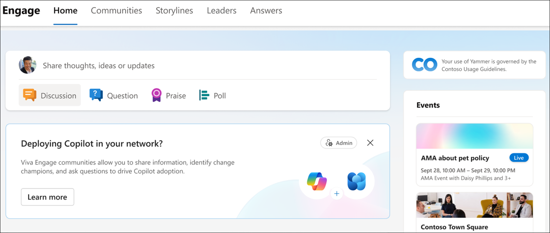Open the Answers section
550x233 pixels.
click(266, 10)
